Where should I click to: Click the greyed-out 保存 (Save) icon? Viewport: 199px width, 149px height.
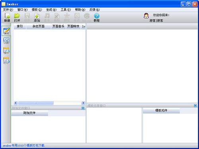point(27,17)
